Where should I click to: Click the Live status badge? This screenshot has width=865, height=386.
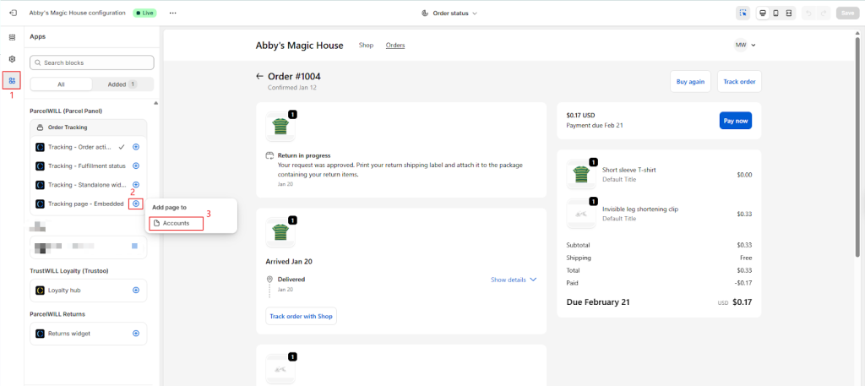coord(144,13)
